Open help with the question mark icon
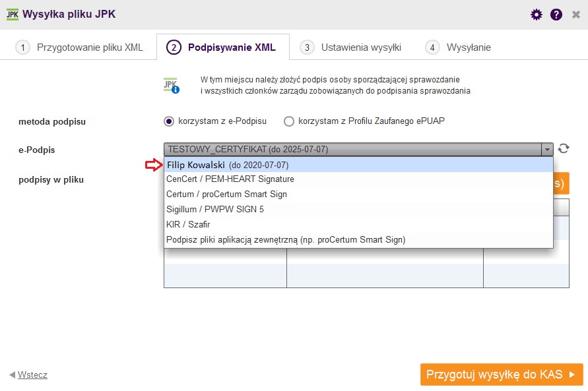Image resolution: width=588 pixels, height=391 pixels. (556, 15)
